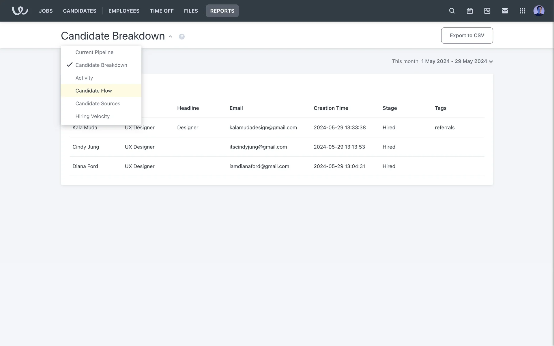Open the mail inbox icon
Screen dimensions: 554x346
tap(505, 11)
